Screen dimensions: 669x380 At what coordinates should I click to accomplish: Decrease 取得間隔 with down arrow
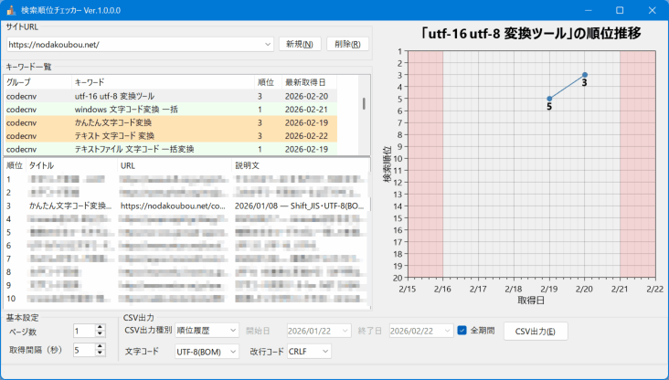coord(100,353)
